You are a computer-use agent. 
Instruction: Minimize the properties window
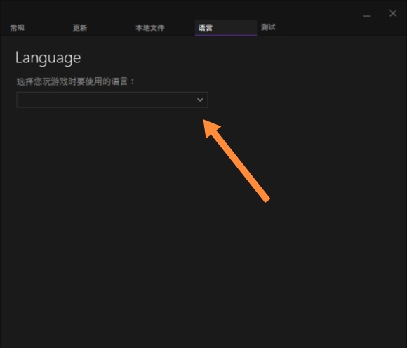click(x=366, y=16)
